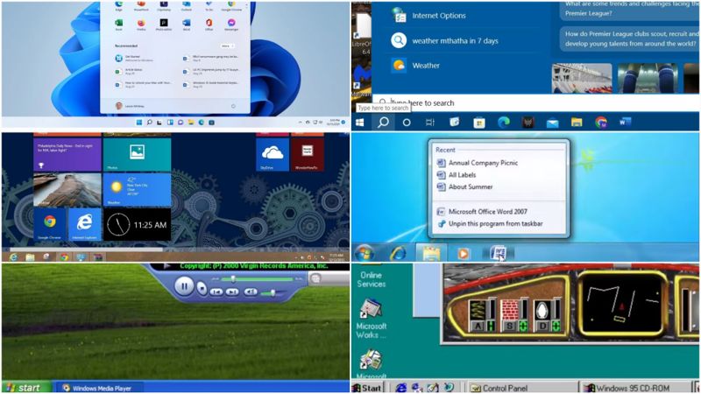Open Firefox in the Windows 11 Start menu
This screenshot has height=394, width=701.
click(141, 23)
